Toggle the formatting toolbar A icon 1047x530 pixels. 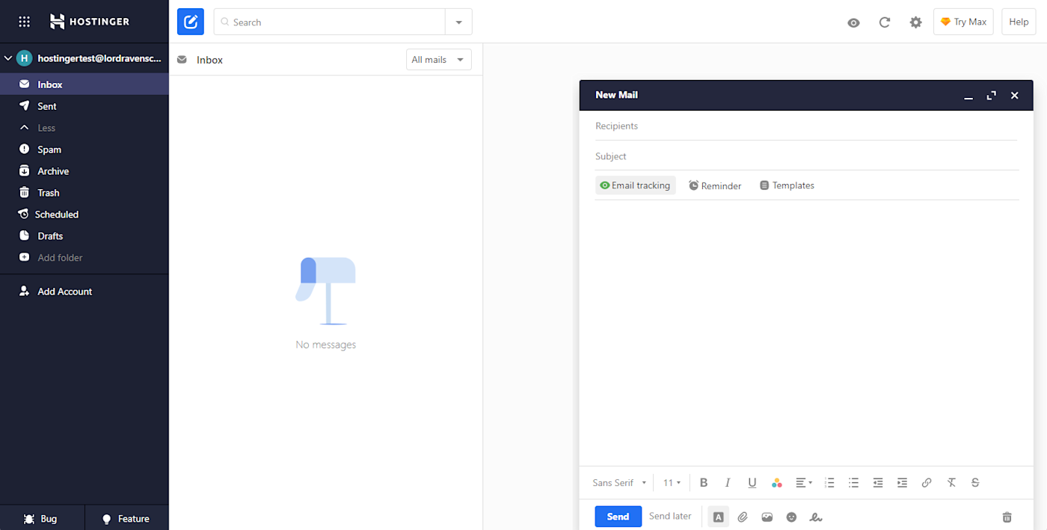(x=718, y=517)
